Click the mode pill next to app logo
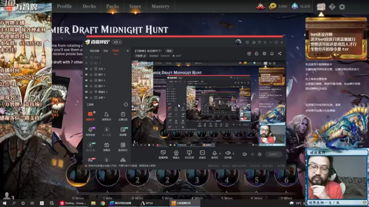Image resolution: width=369 pixels, height=207 pixels. (x=117, y=42)
